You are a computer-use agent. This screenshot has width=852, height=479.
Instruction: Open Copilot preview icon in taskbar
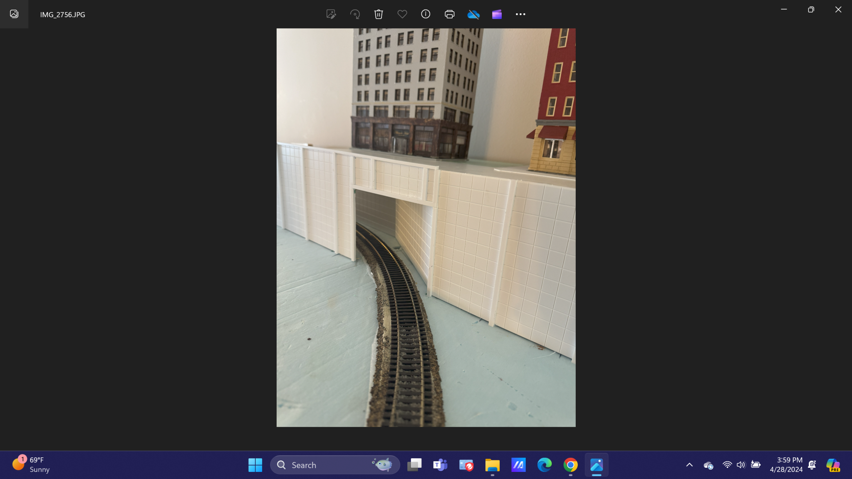[833, 465]
